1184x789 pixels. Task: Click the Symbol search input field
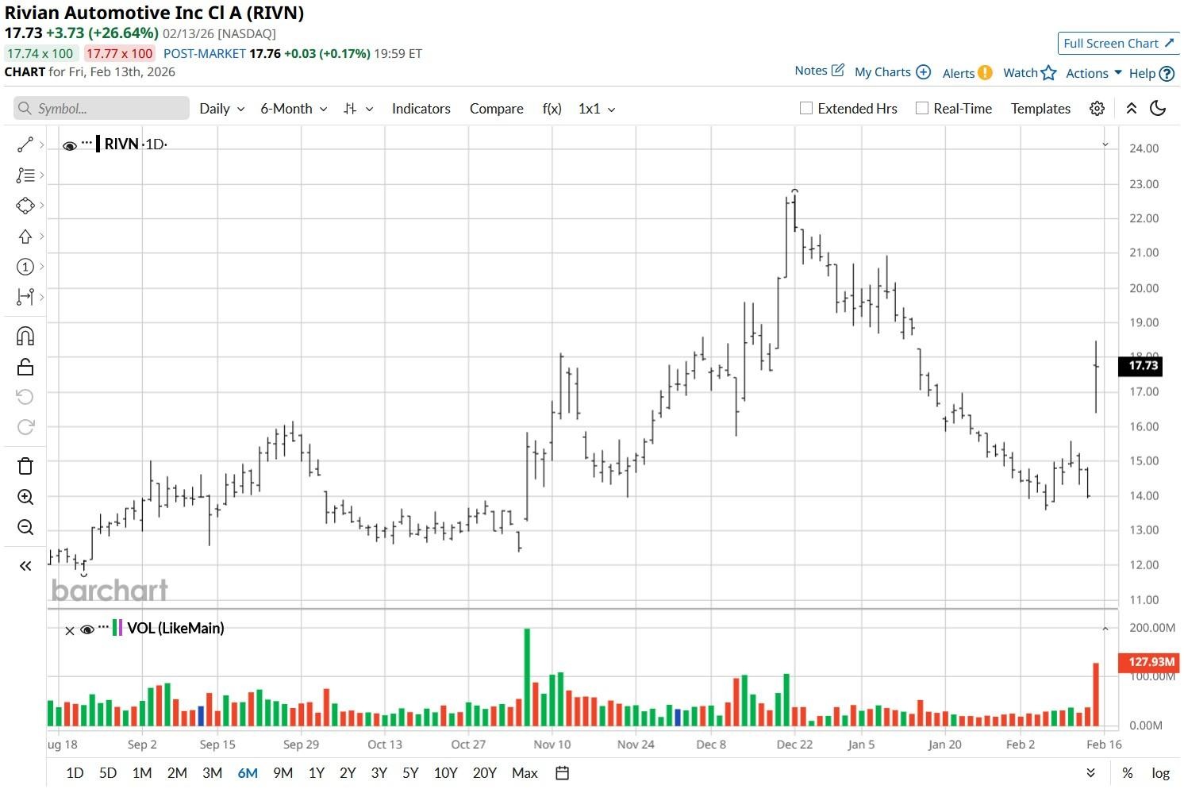102,109
